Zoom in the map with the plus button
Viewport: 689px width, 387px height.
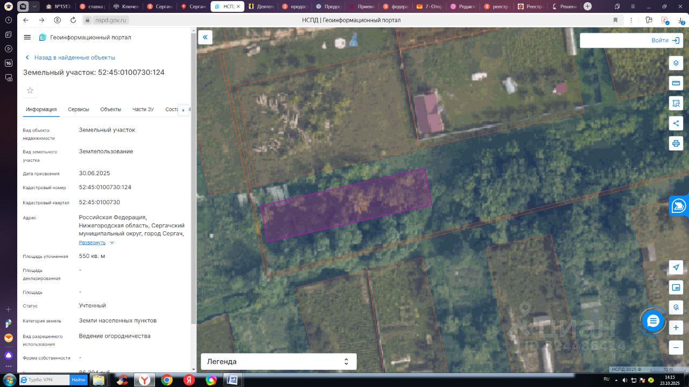click(676, 327)
